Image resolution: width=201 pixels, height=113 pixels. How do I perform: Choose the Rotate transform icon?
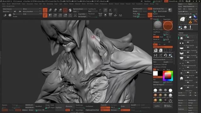click(x=60, y=10)
